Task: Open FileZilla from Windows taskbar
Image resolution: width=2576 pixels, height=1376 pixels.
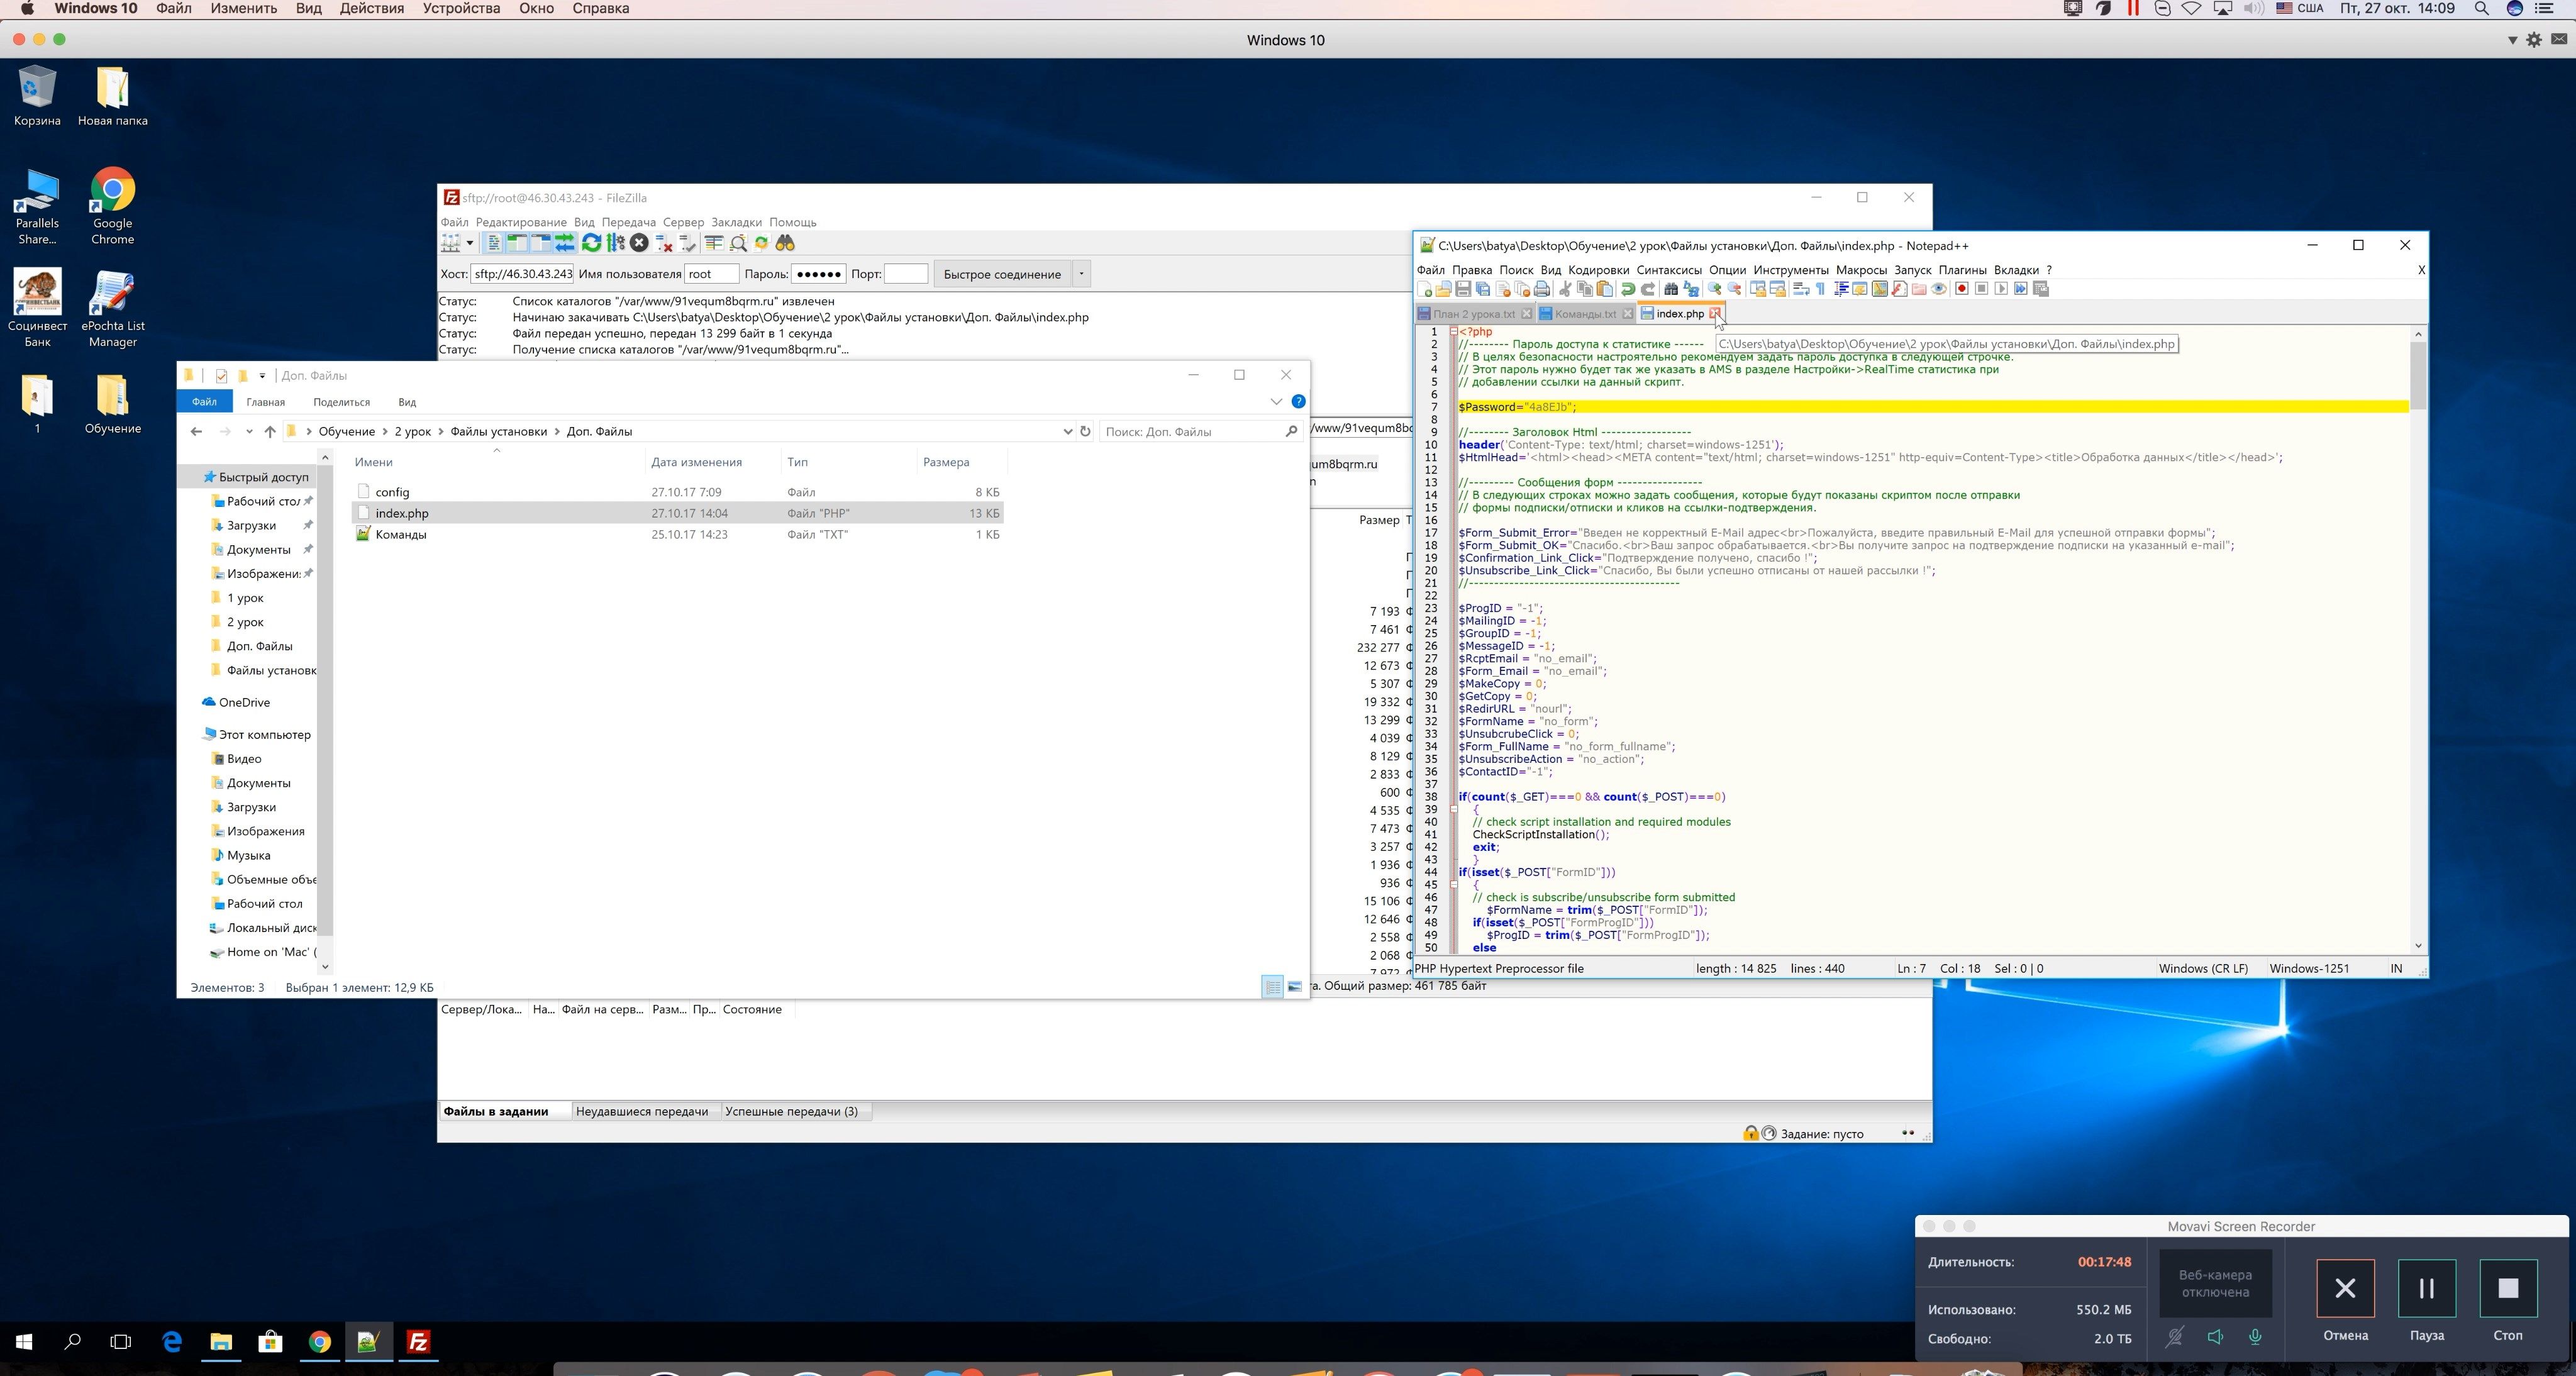Action: [418, 1342]
